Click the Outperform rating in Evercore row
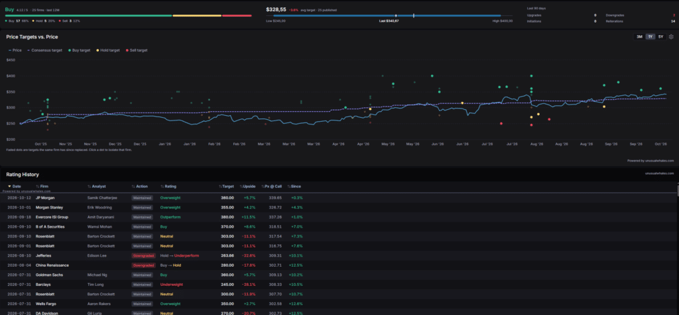The width and height of the screenshot is (679, 315). point(170,217)
